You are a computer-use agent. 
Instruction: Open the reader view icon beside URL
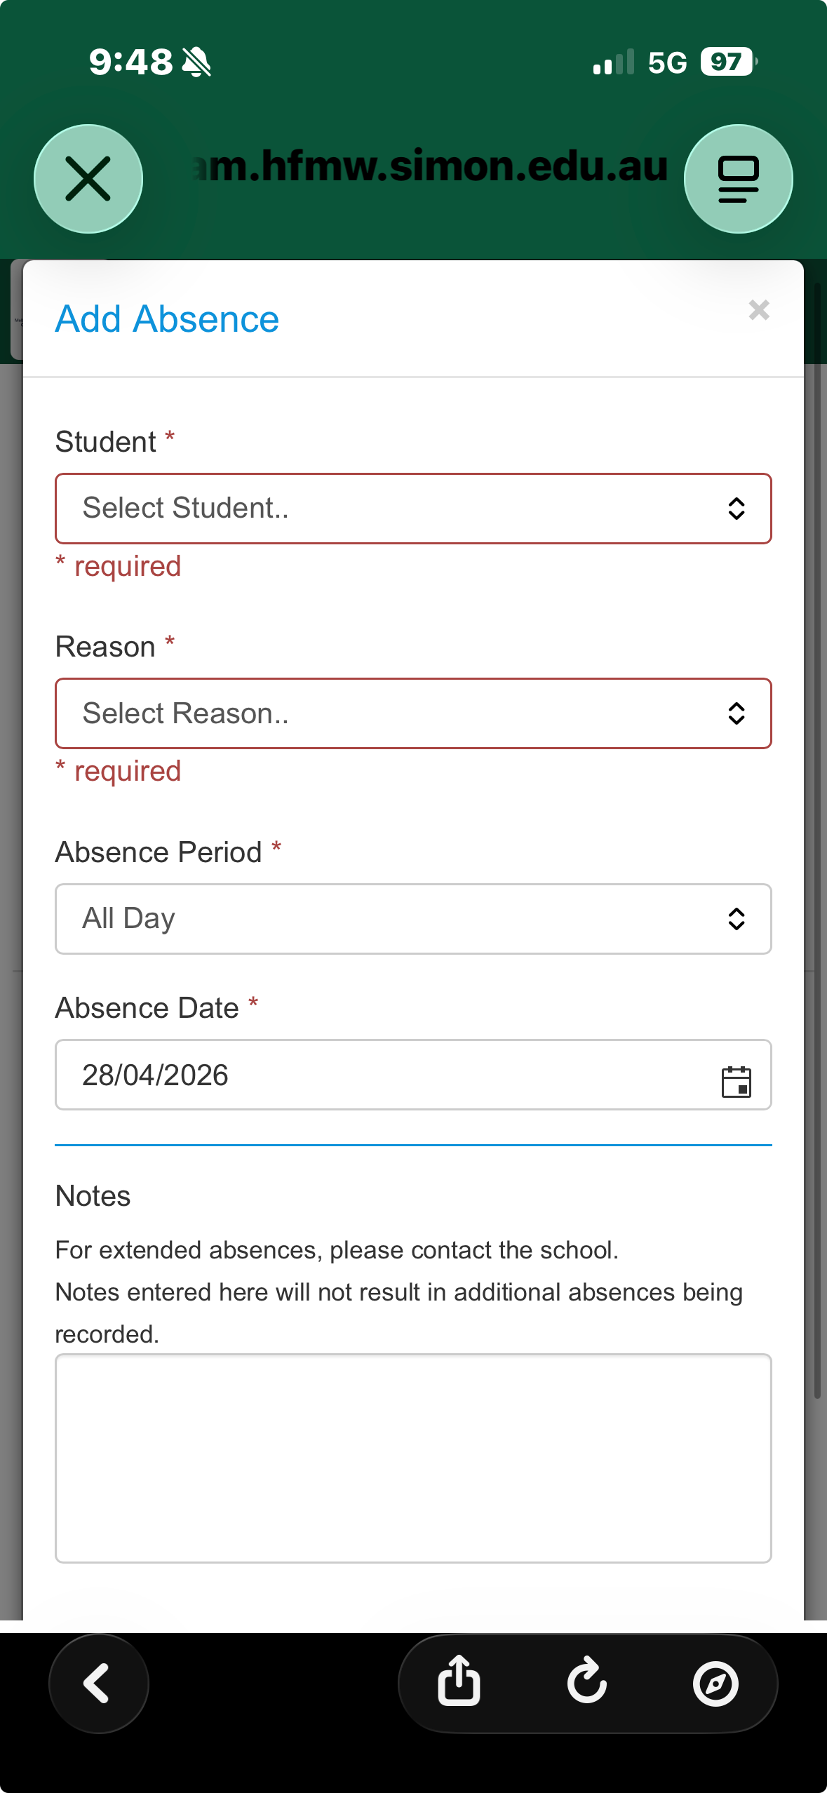[x=738, y=179]
